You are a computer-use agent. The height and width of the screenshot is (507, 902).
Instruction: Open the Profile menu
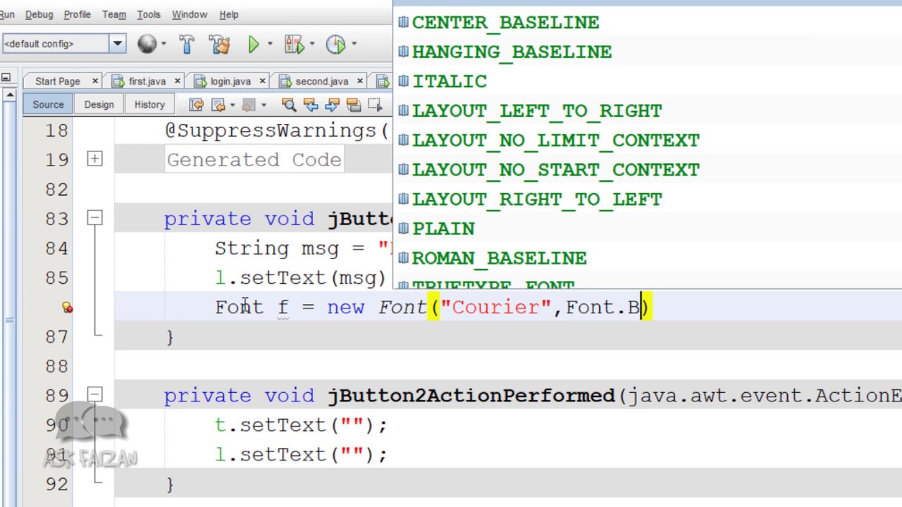point(77,14)
